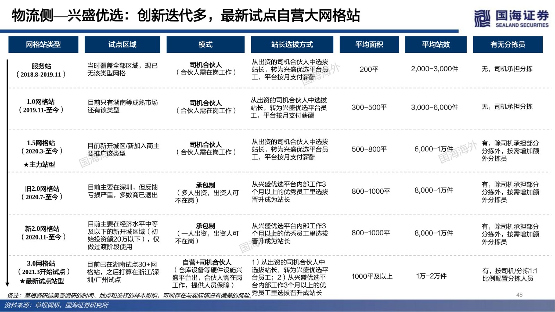Select the 1.5网格站 row label

(42, 147)
